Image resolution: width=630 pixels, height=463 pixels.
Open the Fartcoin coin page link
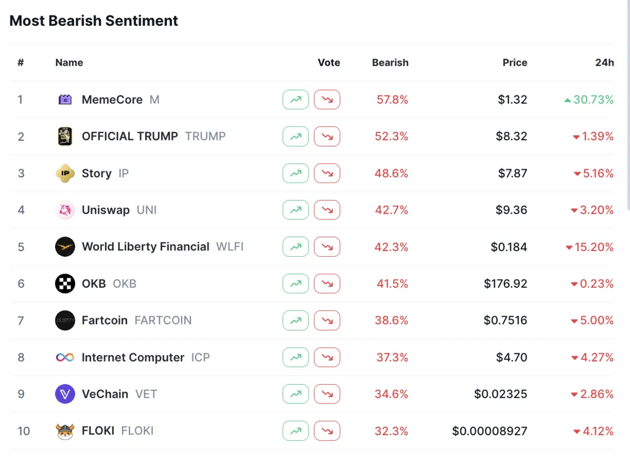tap(105, 320)
